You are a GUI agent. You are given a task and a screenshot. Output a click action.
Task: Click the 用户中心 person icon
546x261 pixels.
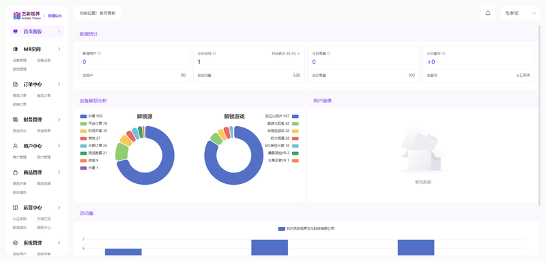coord(15,146)
